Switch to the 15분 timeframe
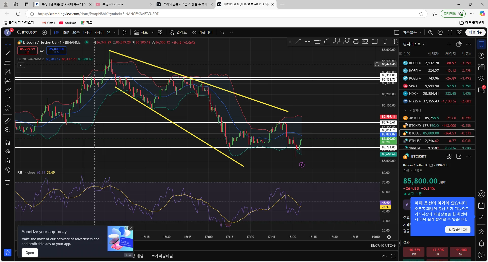The width and height of the screenshot is (488, 262). [66, 32]
